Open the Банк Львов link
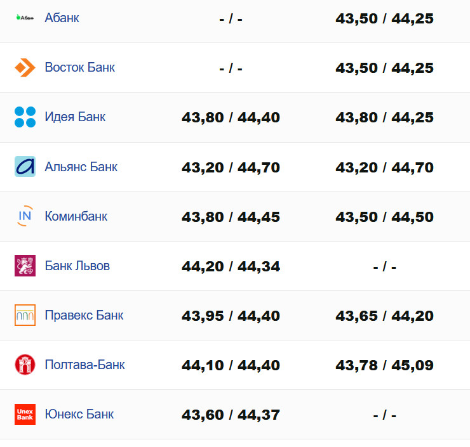This screenshot has width=470, height=447. pos(77,266)
